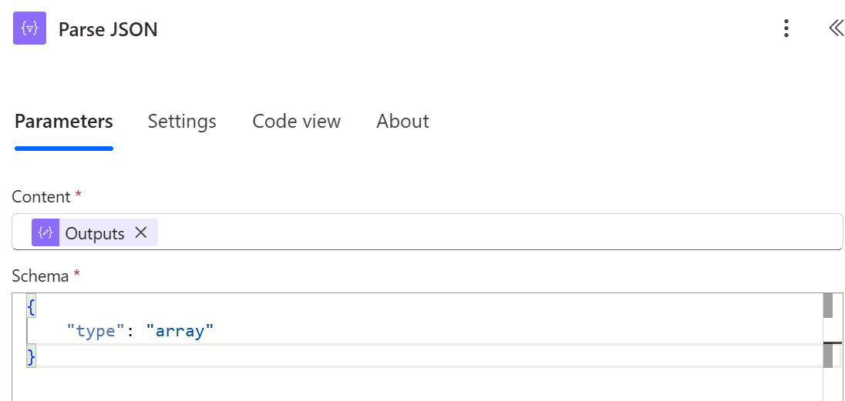Viewport: 845px width, 401px height.
Task: Open the About tab
Action: click(x=402, y=122)
